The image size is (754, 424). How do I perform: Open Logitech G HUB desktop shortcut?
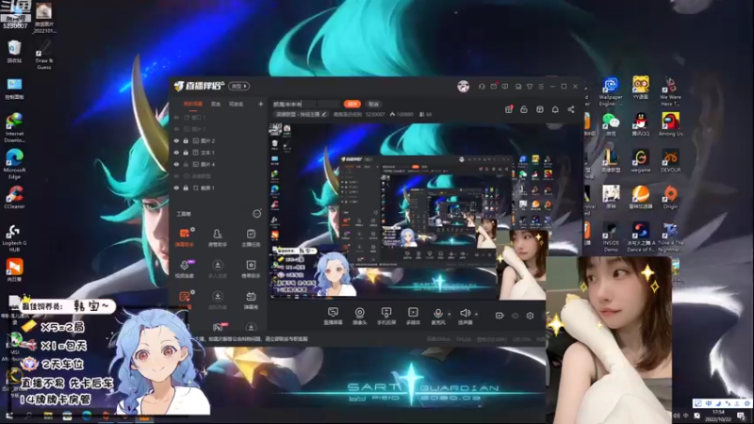pos(14,237)
